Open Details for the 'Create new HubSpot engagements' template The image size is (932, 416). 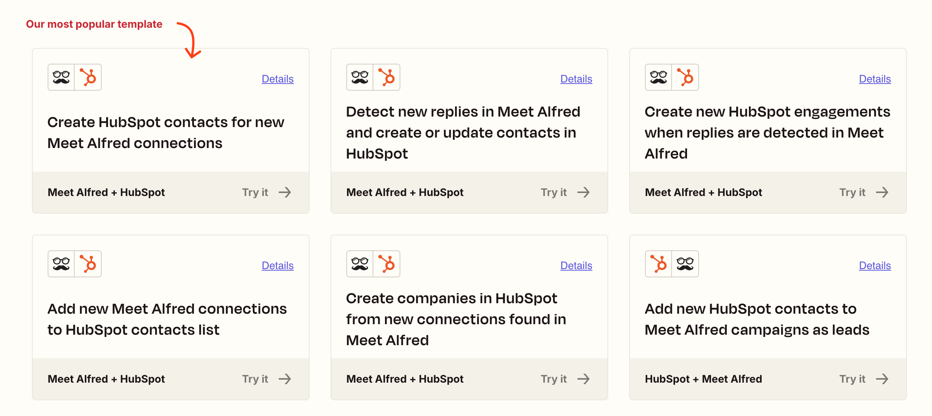point(875,79)
